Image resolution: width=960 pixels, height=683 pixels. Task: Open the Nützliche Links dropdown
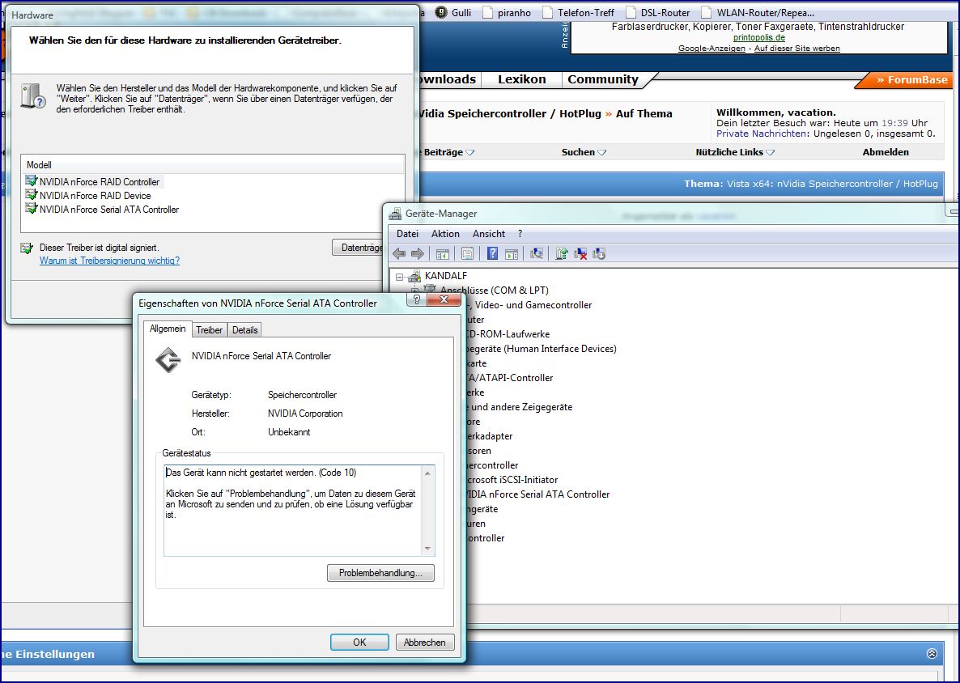pyautogui.click(x=735, y=152)
